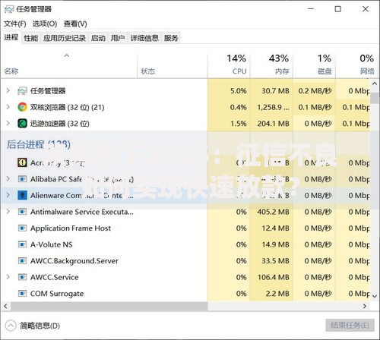Click the 迅游加速器 green icon
Image resolution: width=380 pixels, height=340 pixels.
[x=22, y=124]
